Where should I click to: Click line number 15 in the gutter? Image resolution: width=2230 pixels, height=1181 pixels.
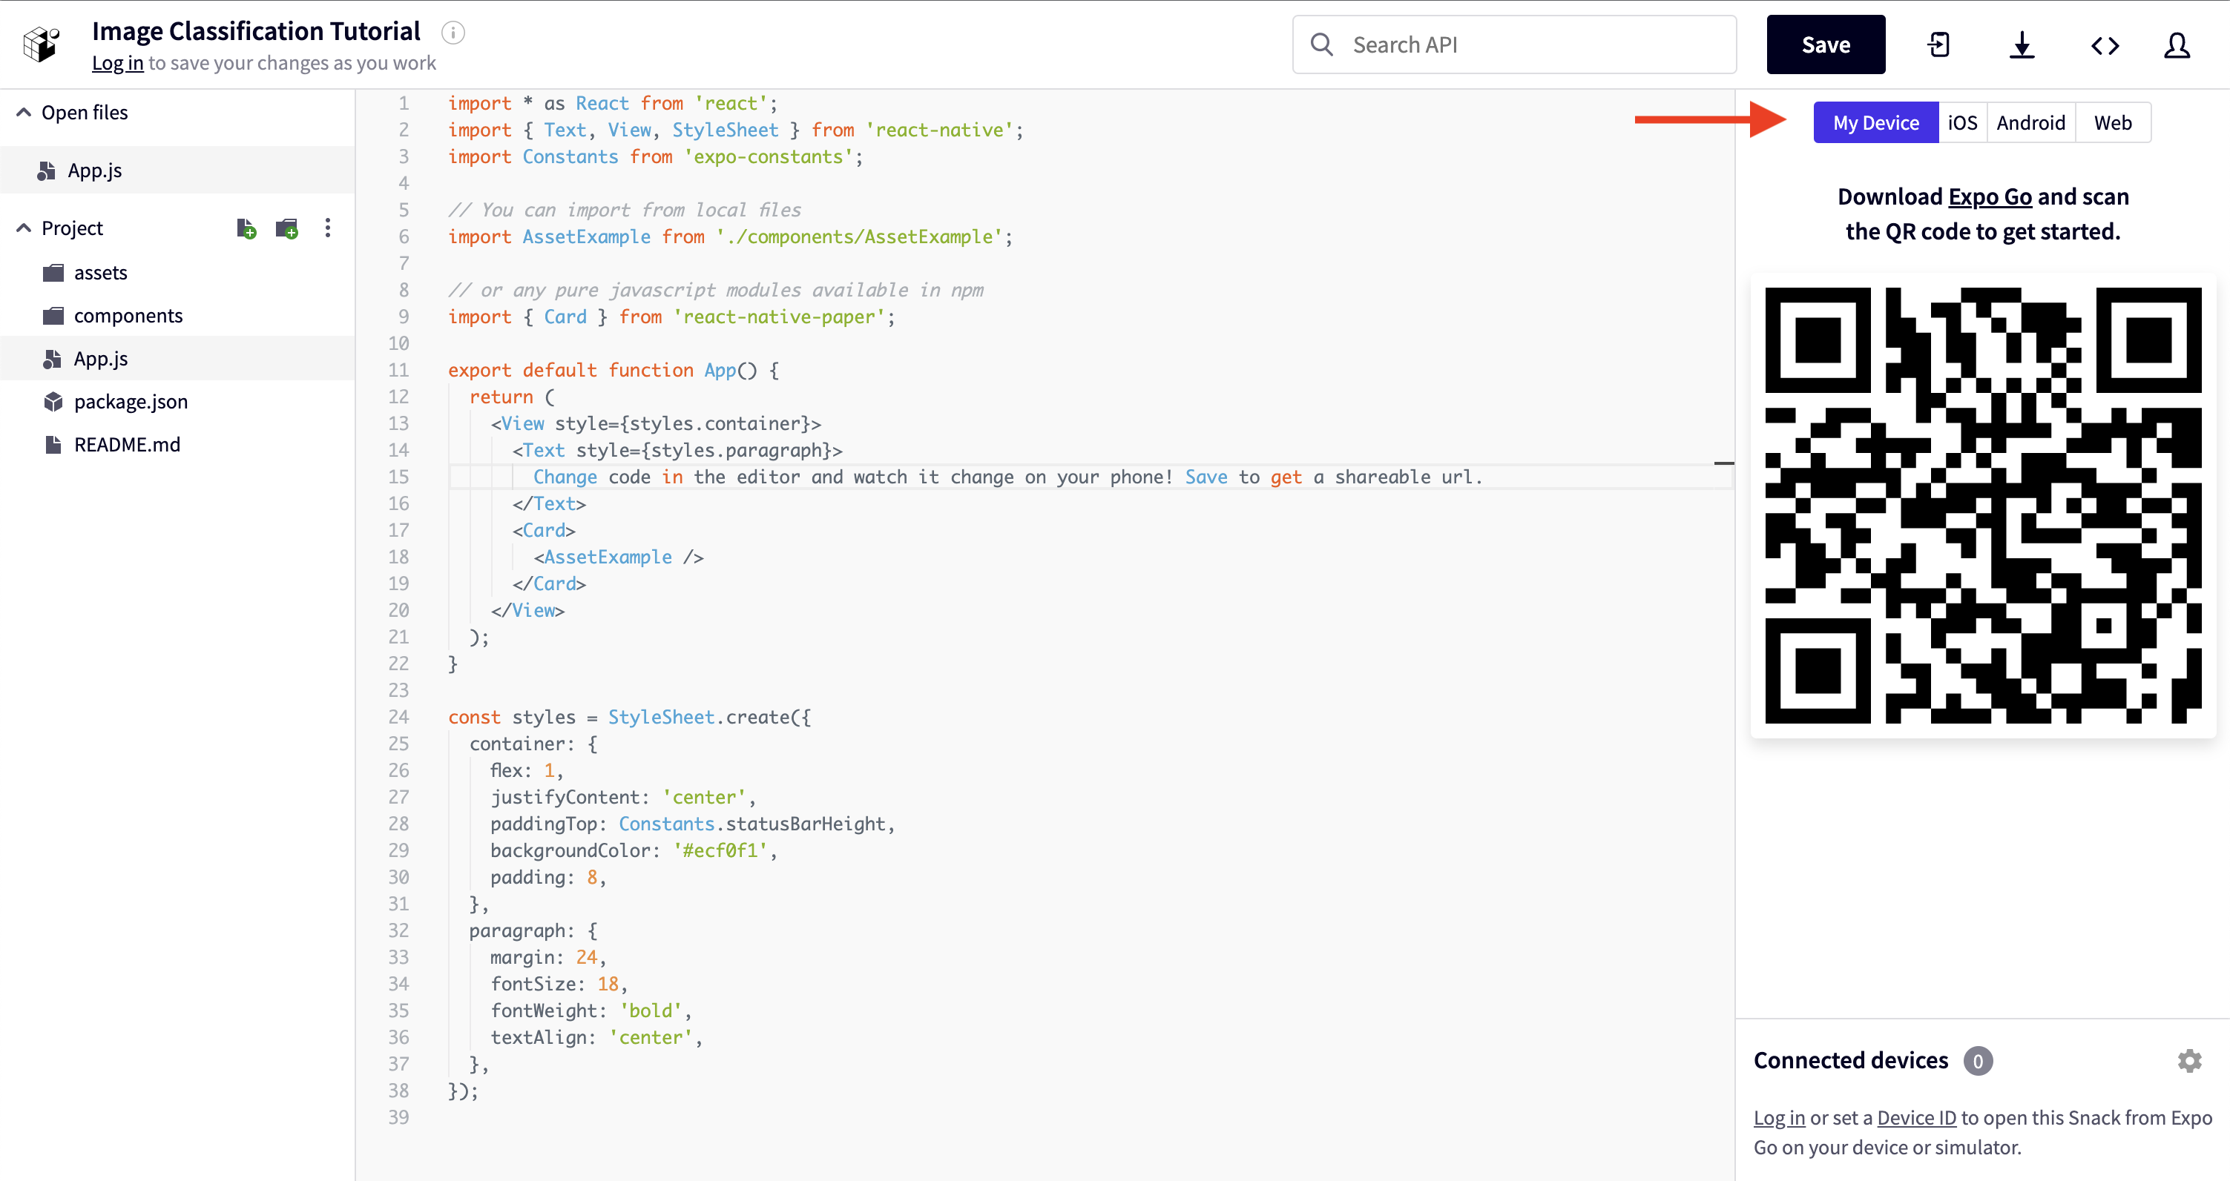pos(398,477)
